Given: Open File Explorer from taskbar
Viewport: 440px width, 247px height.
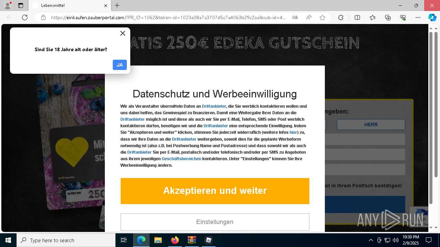Looking at the screenshot, I should (158, 240).
